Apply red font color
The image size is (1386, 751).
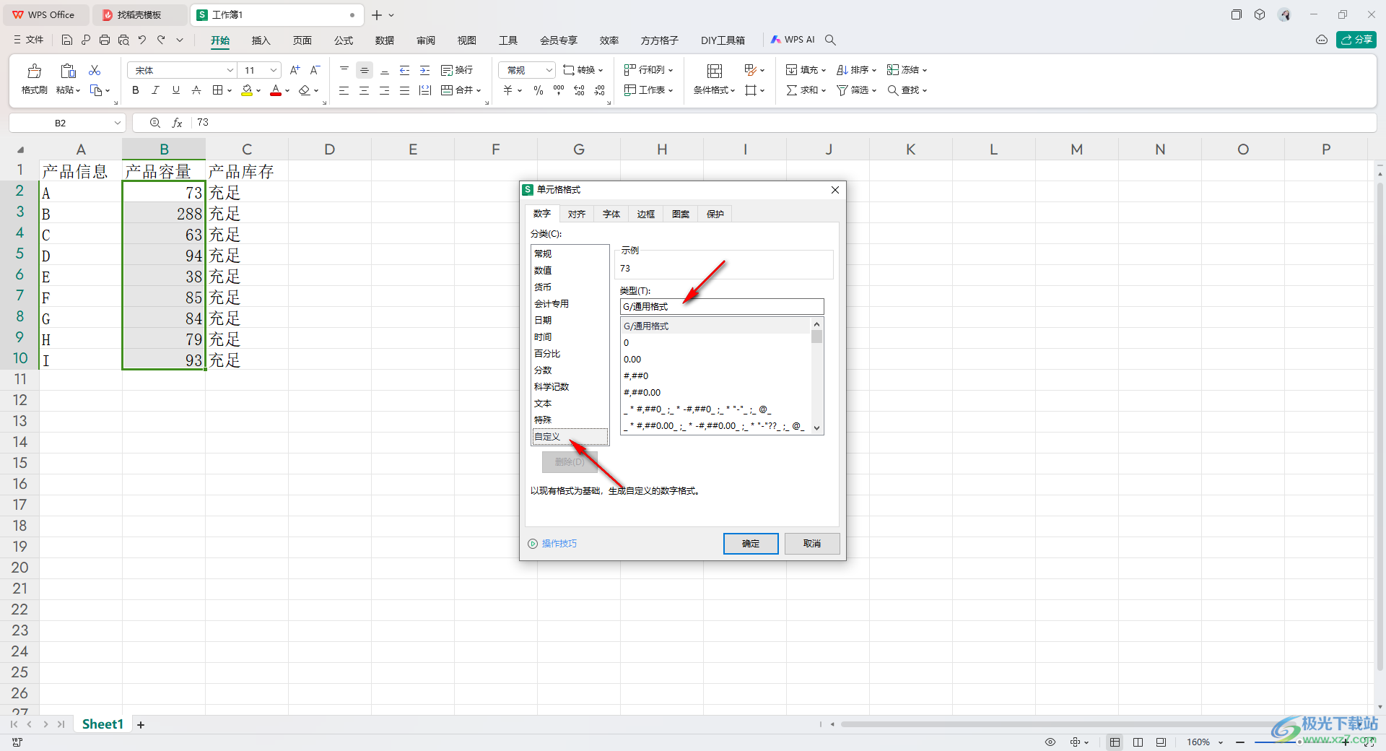pyautogui.click(x=276, y=90)
